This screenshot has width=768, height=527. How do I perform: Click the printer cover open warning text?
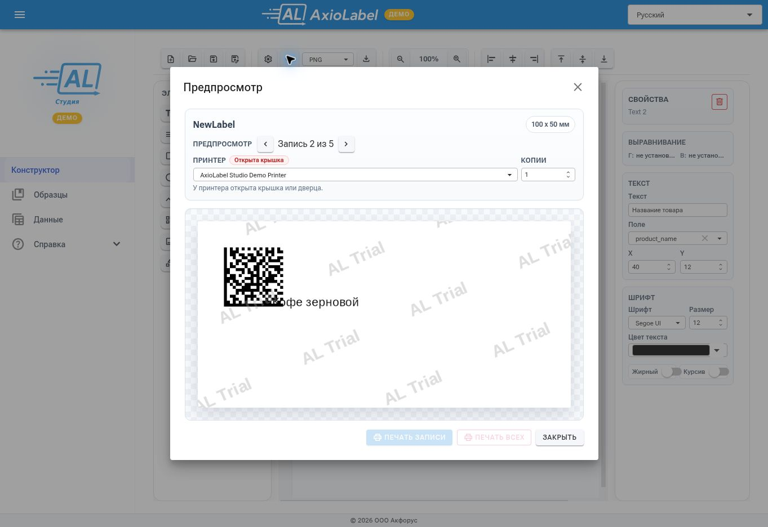[258, 188]
